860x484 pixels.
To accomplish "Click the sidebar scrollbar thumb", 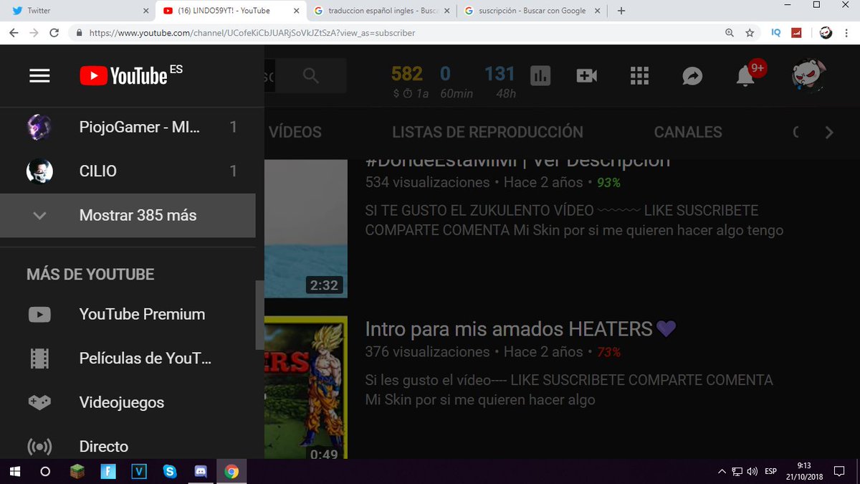I will point(259,315).
